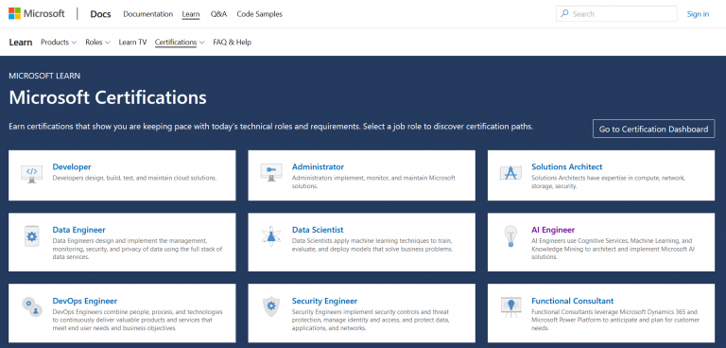
Task: Click the Sign in link
Action: pyautogui.click(x=698, y=14)
